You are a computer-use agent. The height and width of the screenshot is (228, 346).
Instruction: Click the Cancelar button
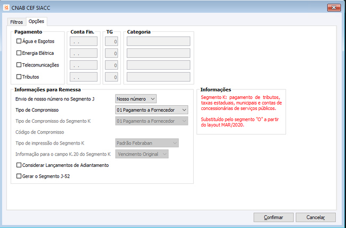[316, 217]
